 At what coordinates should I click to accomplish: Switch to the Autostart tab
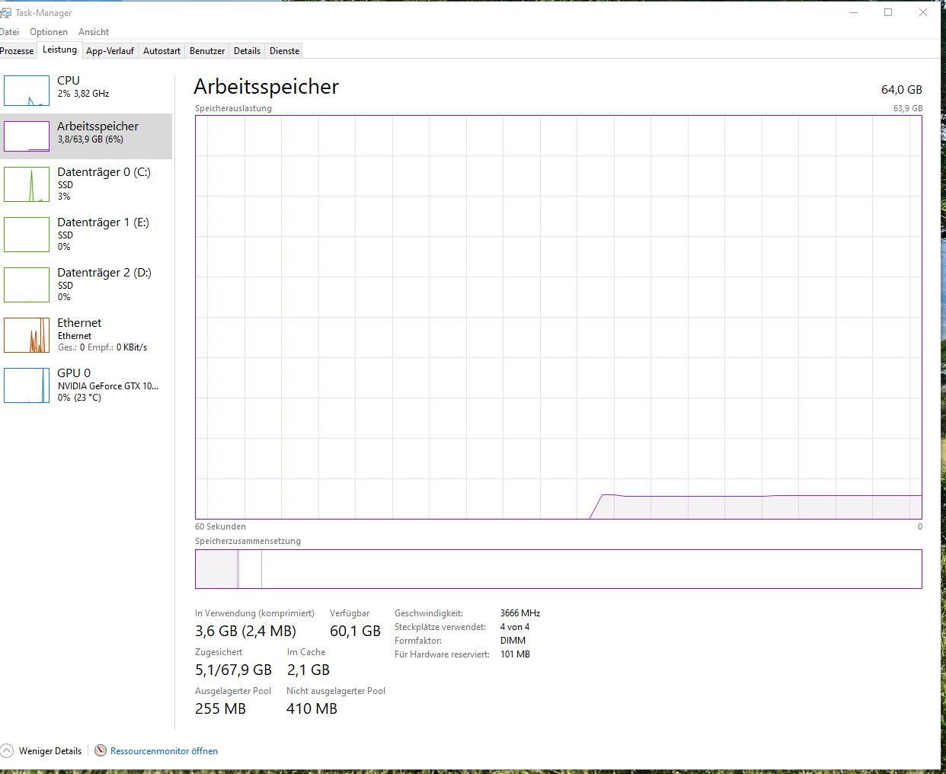(x=161, y=50)
